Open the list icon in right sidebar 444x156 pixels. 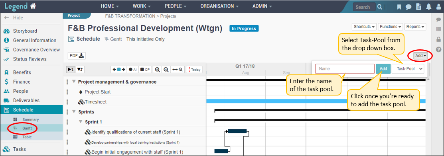coord(438,29)
